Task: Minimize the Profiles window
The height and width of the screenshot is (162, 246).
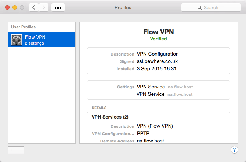Action: pos(15,7)
